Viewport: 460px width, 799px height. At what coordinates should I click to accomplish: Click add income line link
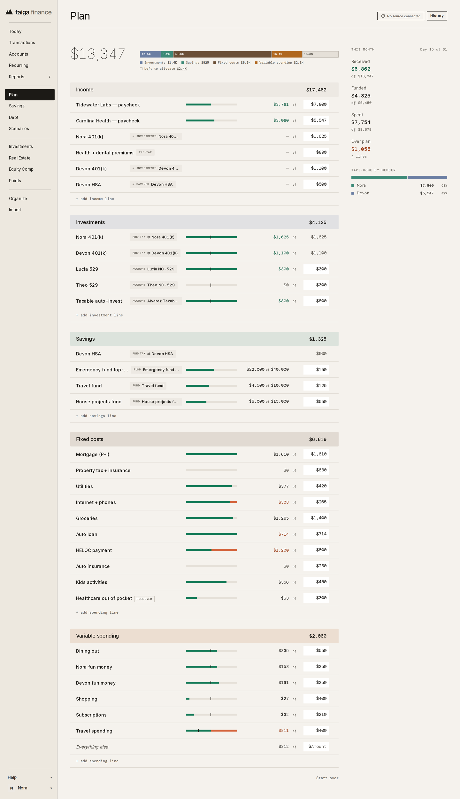[x=95, y=199]
